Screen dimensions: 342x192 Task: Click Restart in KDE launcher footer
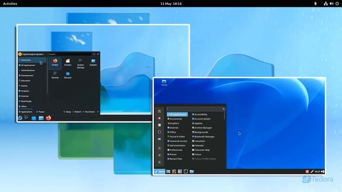click(x=77, y=111)
